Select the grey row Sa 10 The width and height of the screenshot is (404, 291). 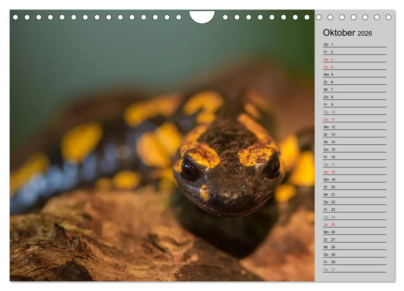(x=354, y=112)
